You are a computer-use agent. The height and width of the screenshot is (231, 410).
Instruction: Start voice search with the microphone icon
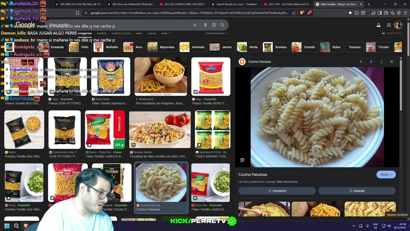pos(205,25)
